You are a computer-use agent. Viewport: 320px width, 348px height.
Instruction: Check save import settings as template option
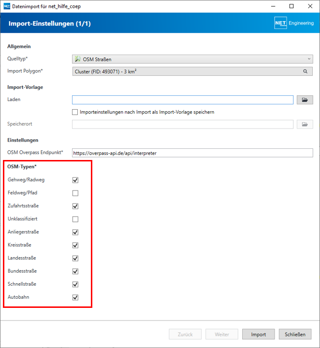75,112
